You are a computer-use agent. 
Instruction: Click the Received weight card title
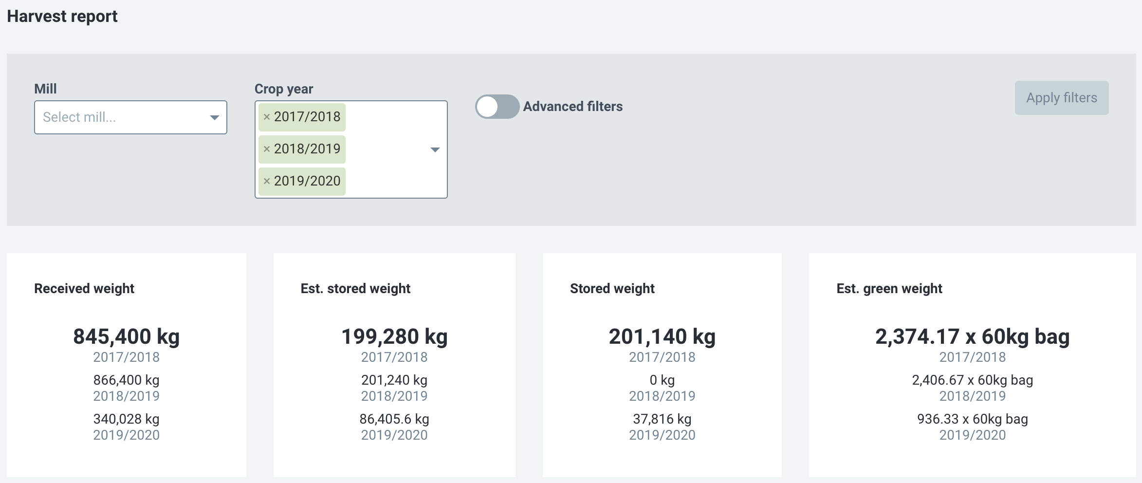coord(84,289)
